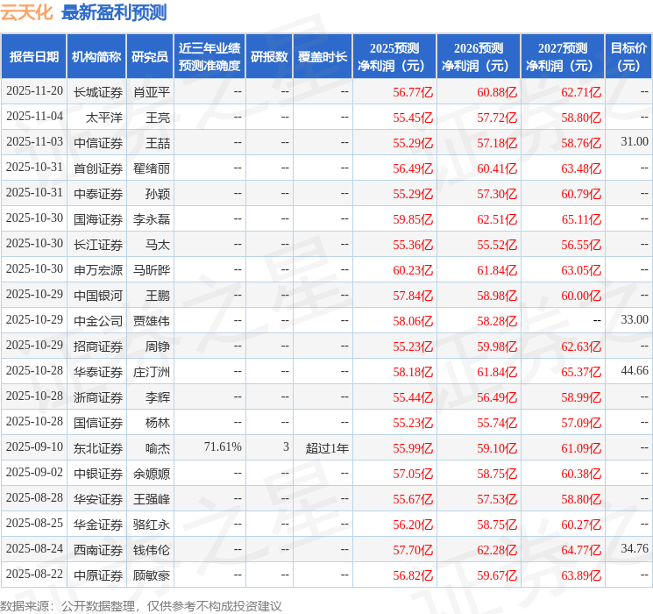653x614 pixels.
Task: Click the 国海证券 institution cell
Action: 98,218
